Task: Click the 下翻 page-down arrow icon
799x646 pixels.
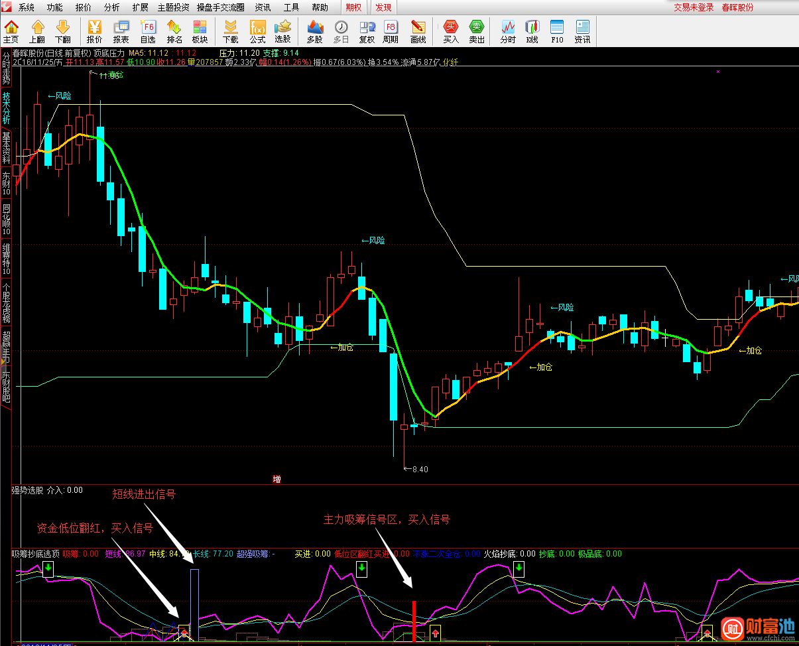Action: tap(63, 31)
